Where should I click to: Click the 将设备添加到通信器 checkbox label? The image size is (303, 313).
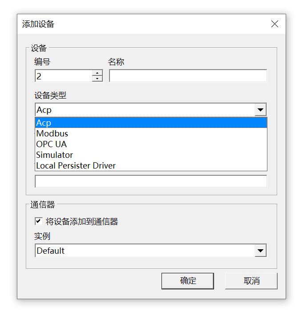82,222
